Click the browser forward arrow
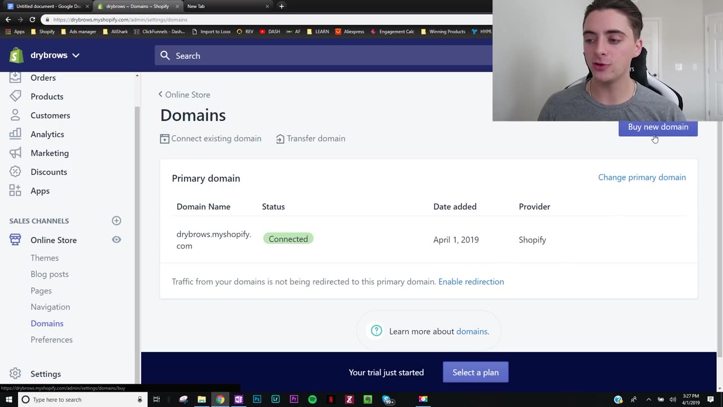Image resolution: width=723 pixels, height=407 pixels. pos(20,19)
